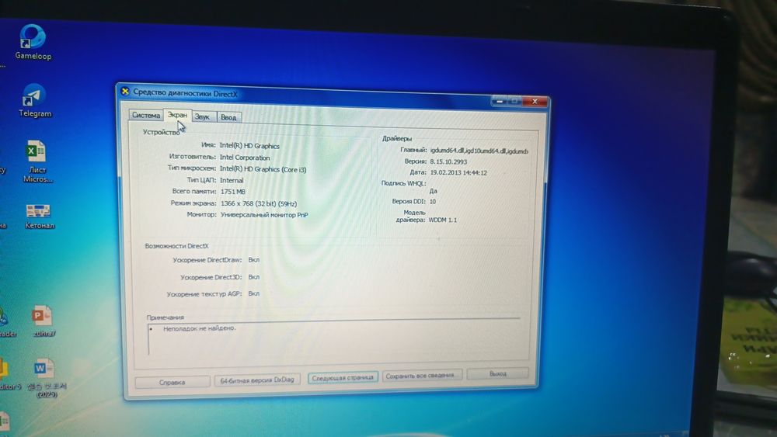Viewport: 777px width, 437px height.
Task: Switch to the Звук tab
Action: [x=202, y=116]
